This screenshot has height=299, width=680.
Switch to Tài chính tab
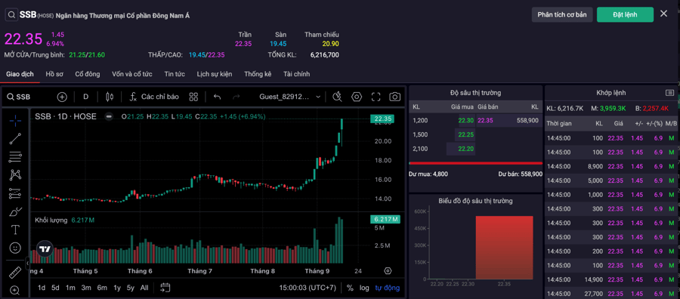[297, 74]
